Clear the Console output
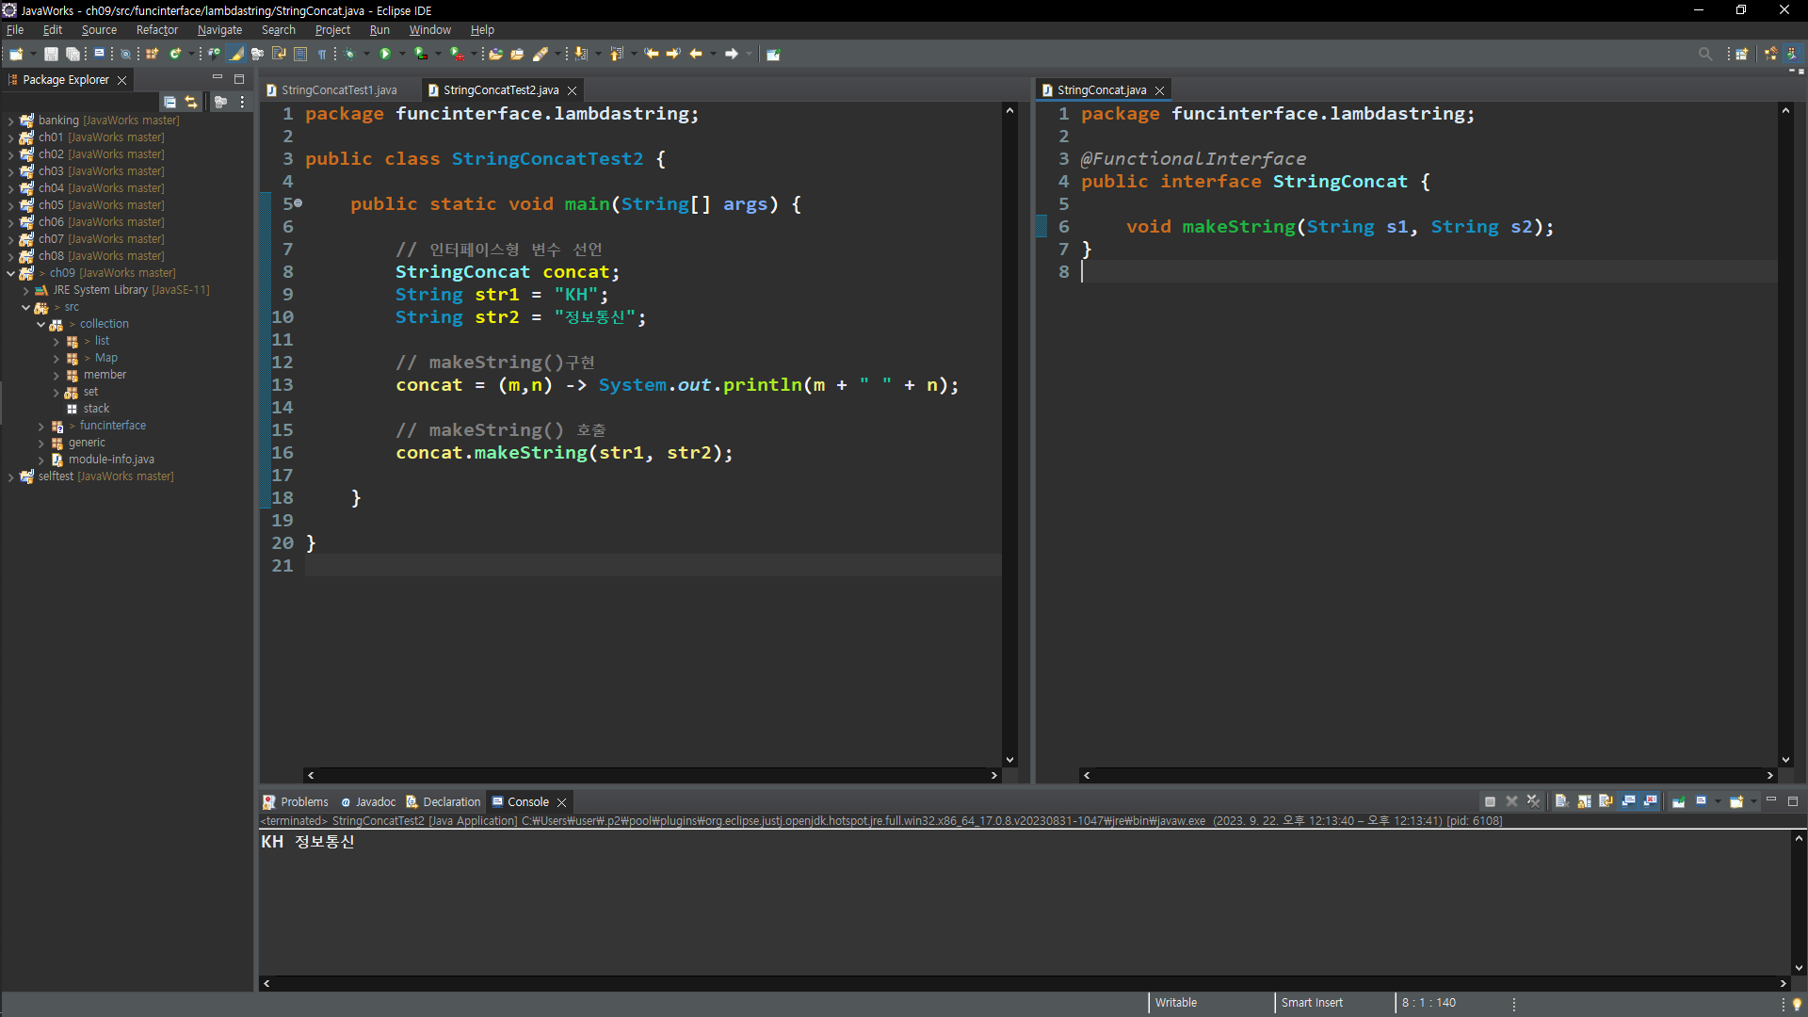1808x1017 pixels. [x=1561, y=801]
